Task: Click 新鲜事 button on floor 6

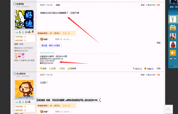Action: (72, 68)
